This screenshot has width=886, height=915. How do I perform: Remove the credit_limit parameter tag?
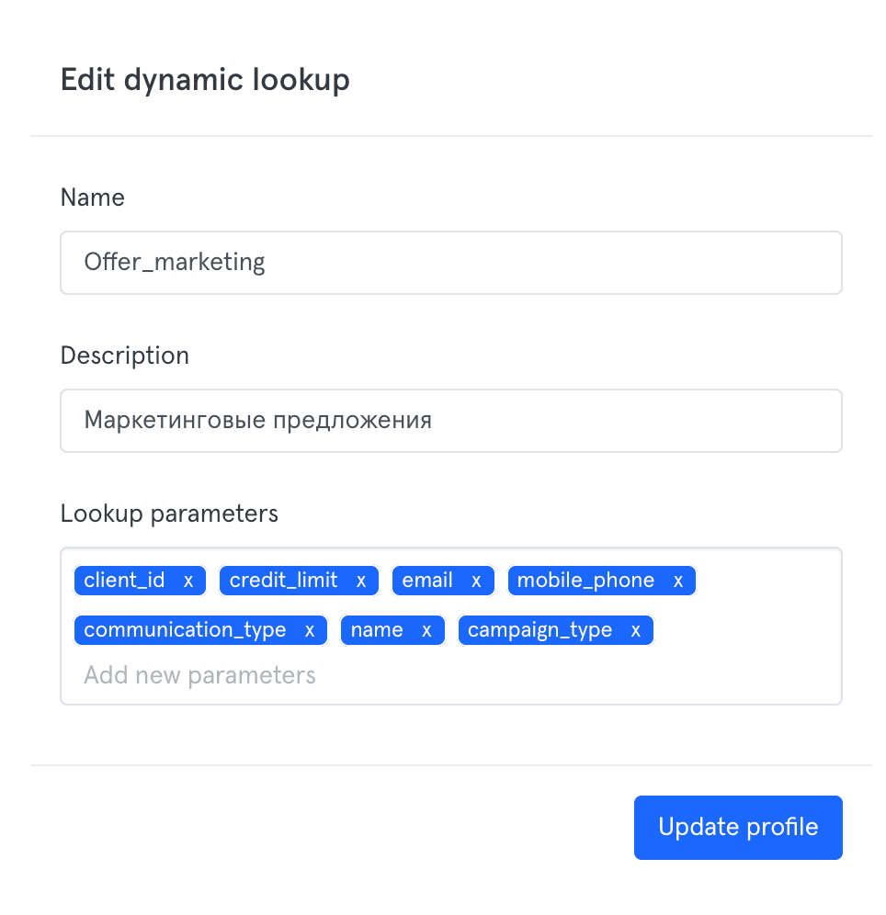[360, 582]
